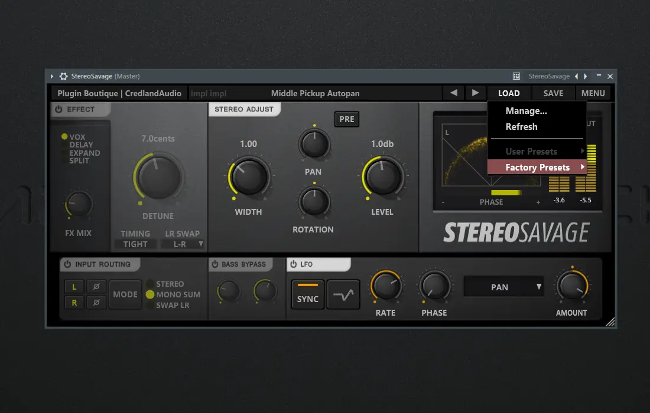Screen dimensions: 650x413
Task: Expand the User Presets submenu
Action: (537, 152)
